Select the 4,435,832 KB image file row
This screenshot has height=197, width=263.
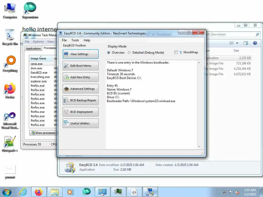(229, 74)
